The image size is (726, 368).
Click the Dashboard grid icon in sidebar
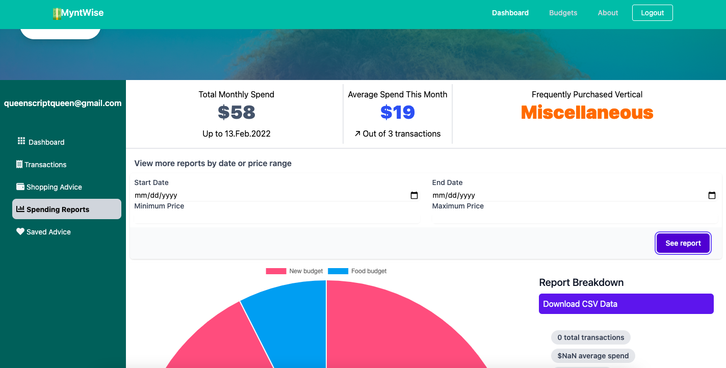(21, 141)
